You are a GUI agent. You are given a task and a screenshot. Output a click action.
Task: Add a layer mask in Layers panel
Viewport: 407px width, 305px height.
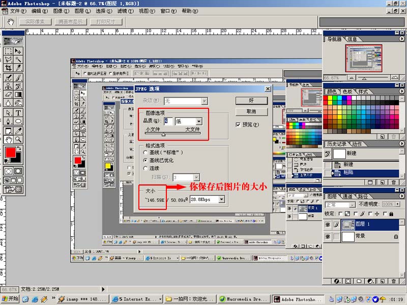coord(348,281)
